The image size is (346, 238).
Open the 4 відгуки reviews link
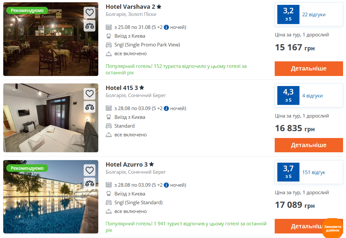[312, 96]
